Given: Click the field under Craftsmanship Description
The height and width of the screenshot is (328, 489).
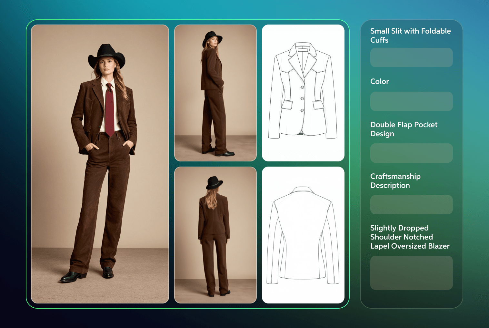Looking at the screenshot, I should pos(412,205).
